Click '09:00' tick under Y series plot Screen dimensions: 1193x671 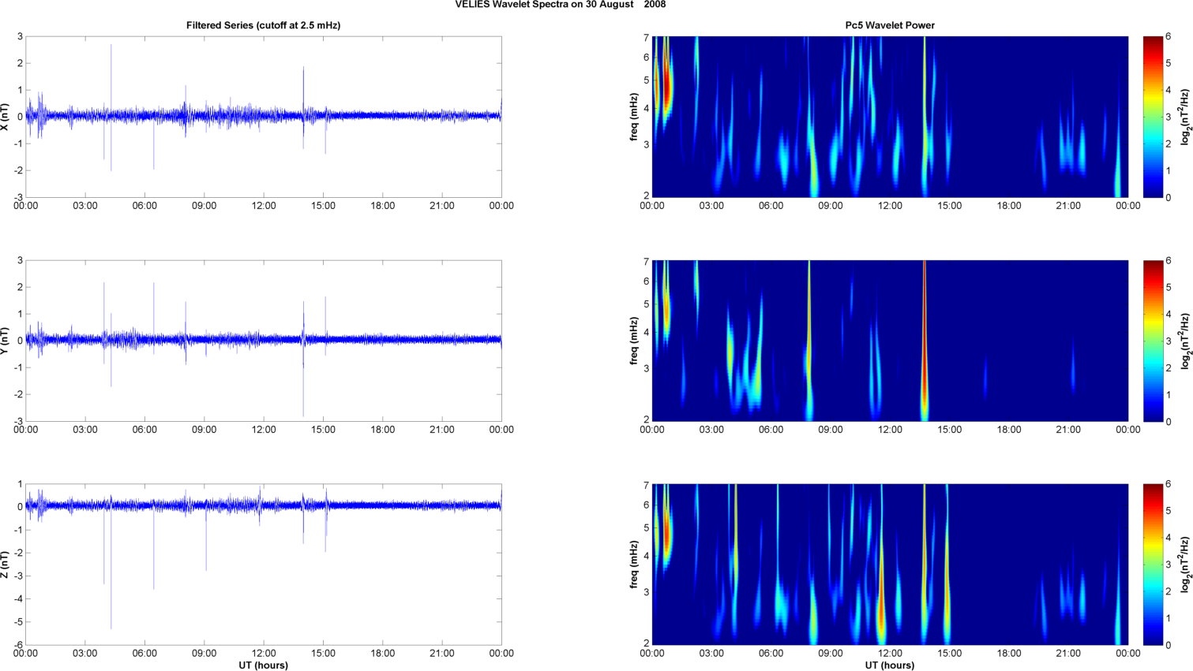click(x=204, y=430)
